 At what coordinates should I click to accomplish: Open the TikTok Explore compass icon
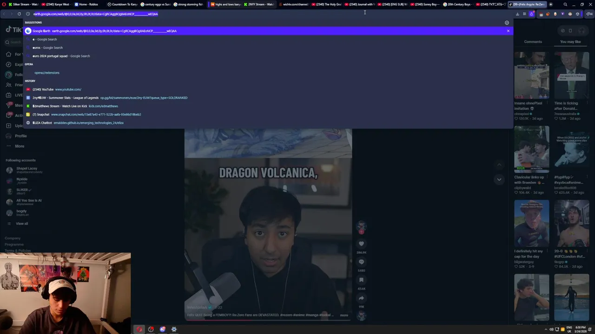click(8, 64)
